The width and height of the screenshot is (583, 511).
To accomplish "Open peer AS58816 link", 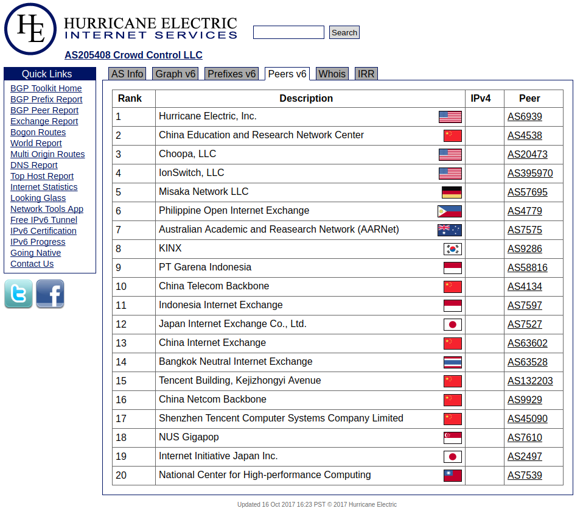I will [528, 268].
